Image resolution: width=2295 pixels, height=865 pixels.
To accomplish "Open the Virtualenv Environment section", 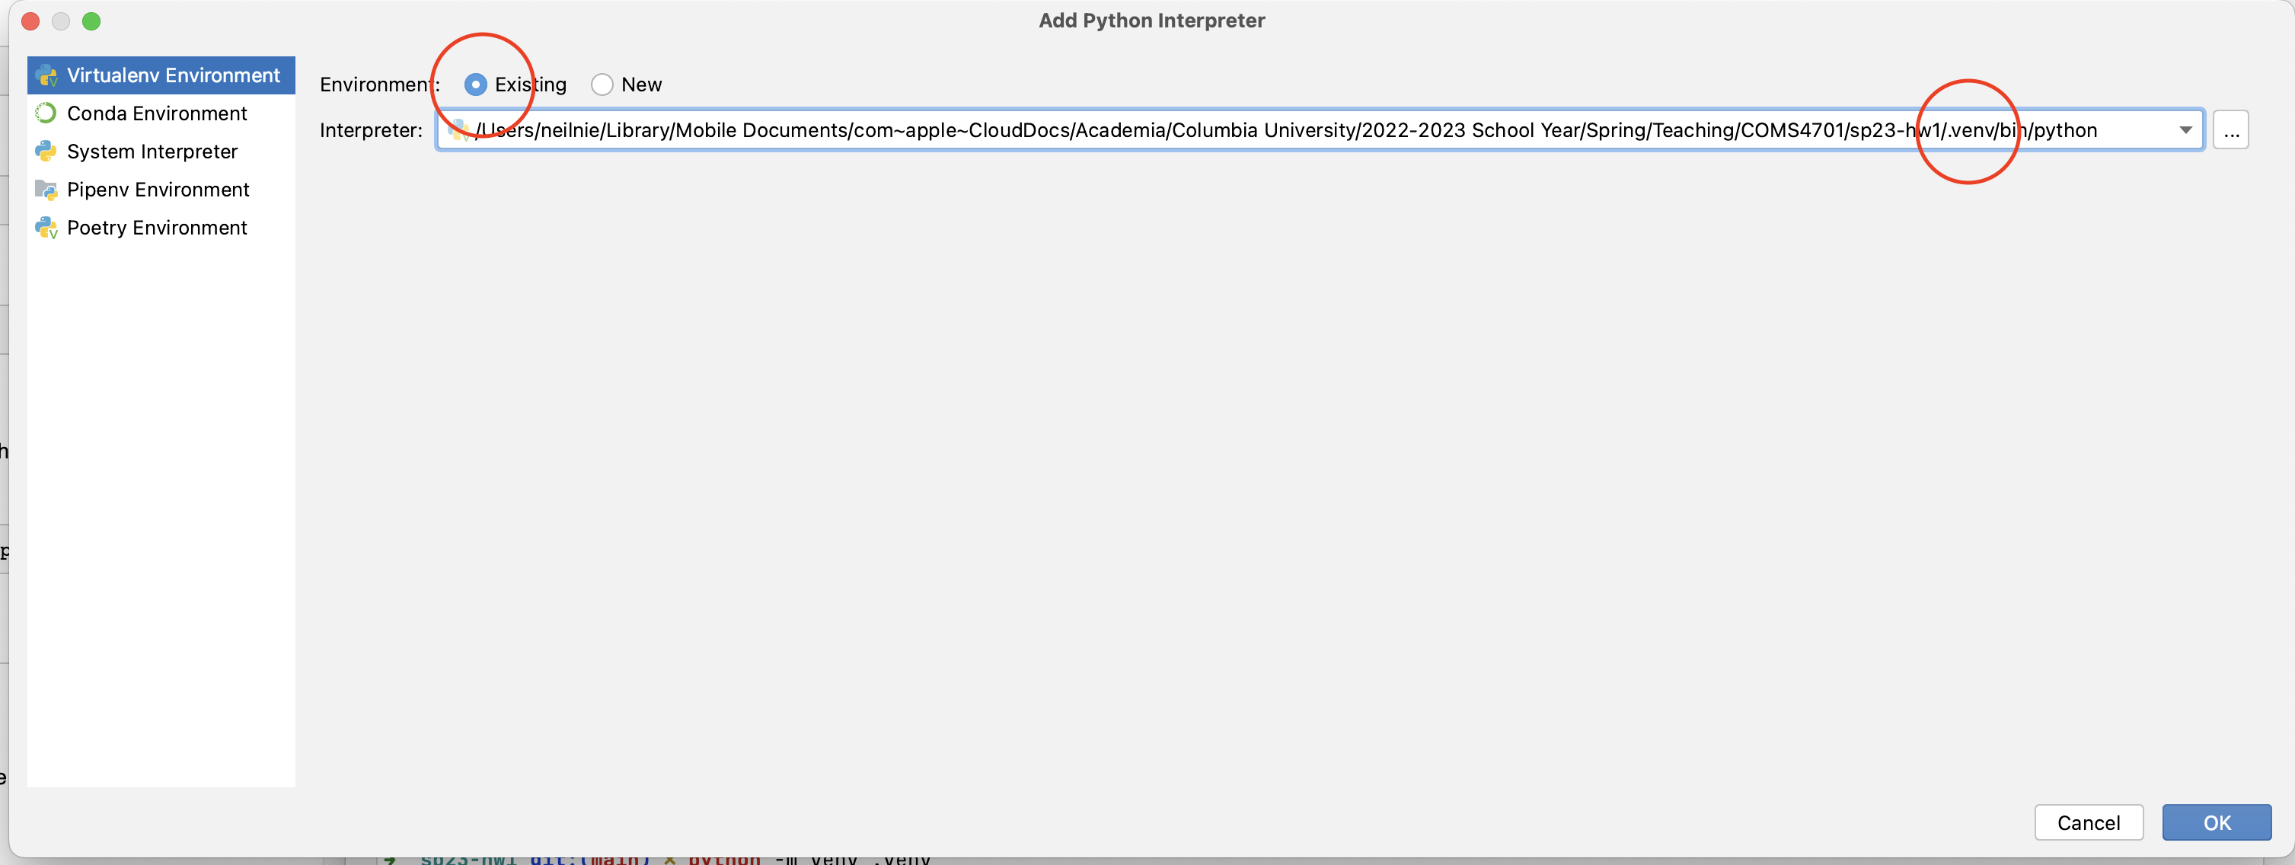I will [x=173, y=75].
